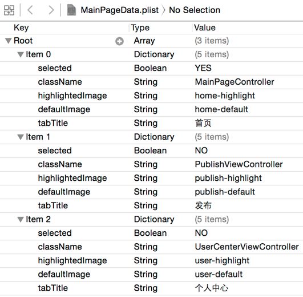The width and height of the screenshot is (303, 297).
Task: Toggle Item 1 selected value NO
Action: tap(201, 151)
